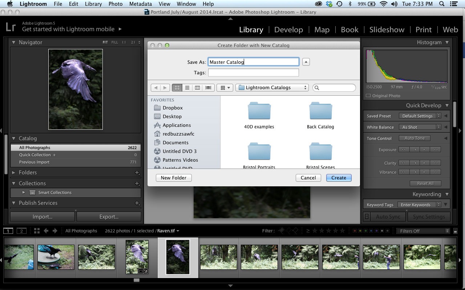The image size is (465, 290).
Task: Toggle the Original Photo checkbox
Action: coord(368,96)
